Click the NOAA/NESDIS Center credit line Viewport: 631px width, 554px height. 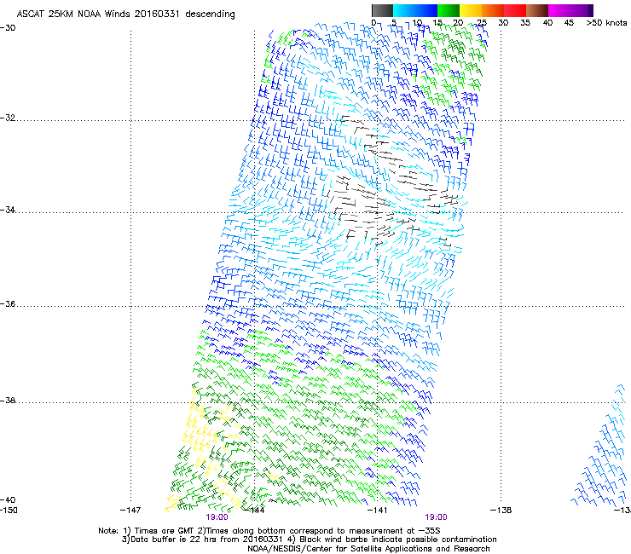click(368, 549)
